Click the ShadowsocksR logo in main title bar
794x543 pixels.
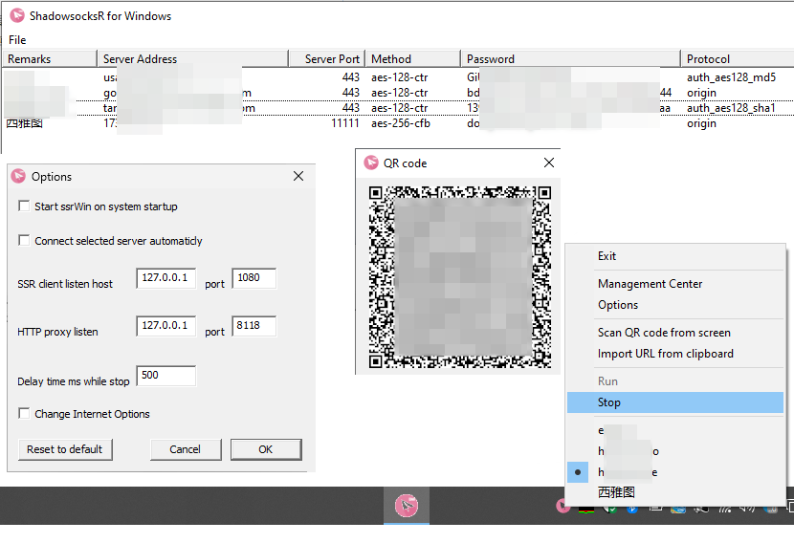(17, 15)
